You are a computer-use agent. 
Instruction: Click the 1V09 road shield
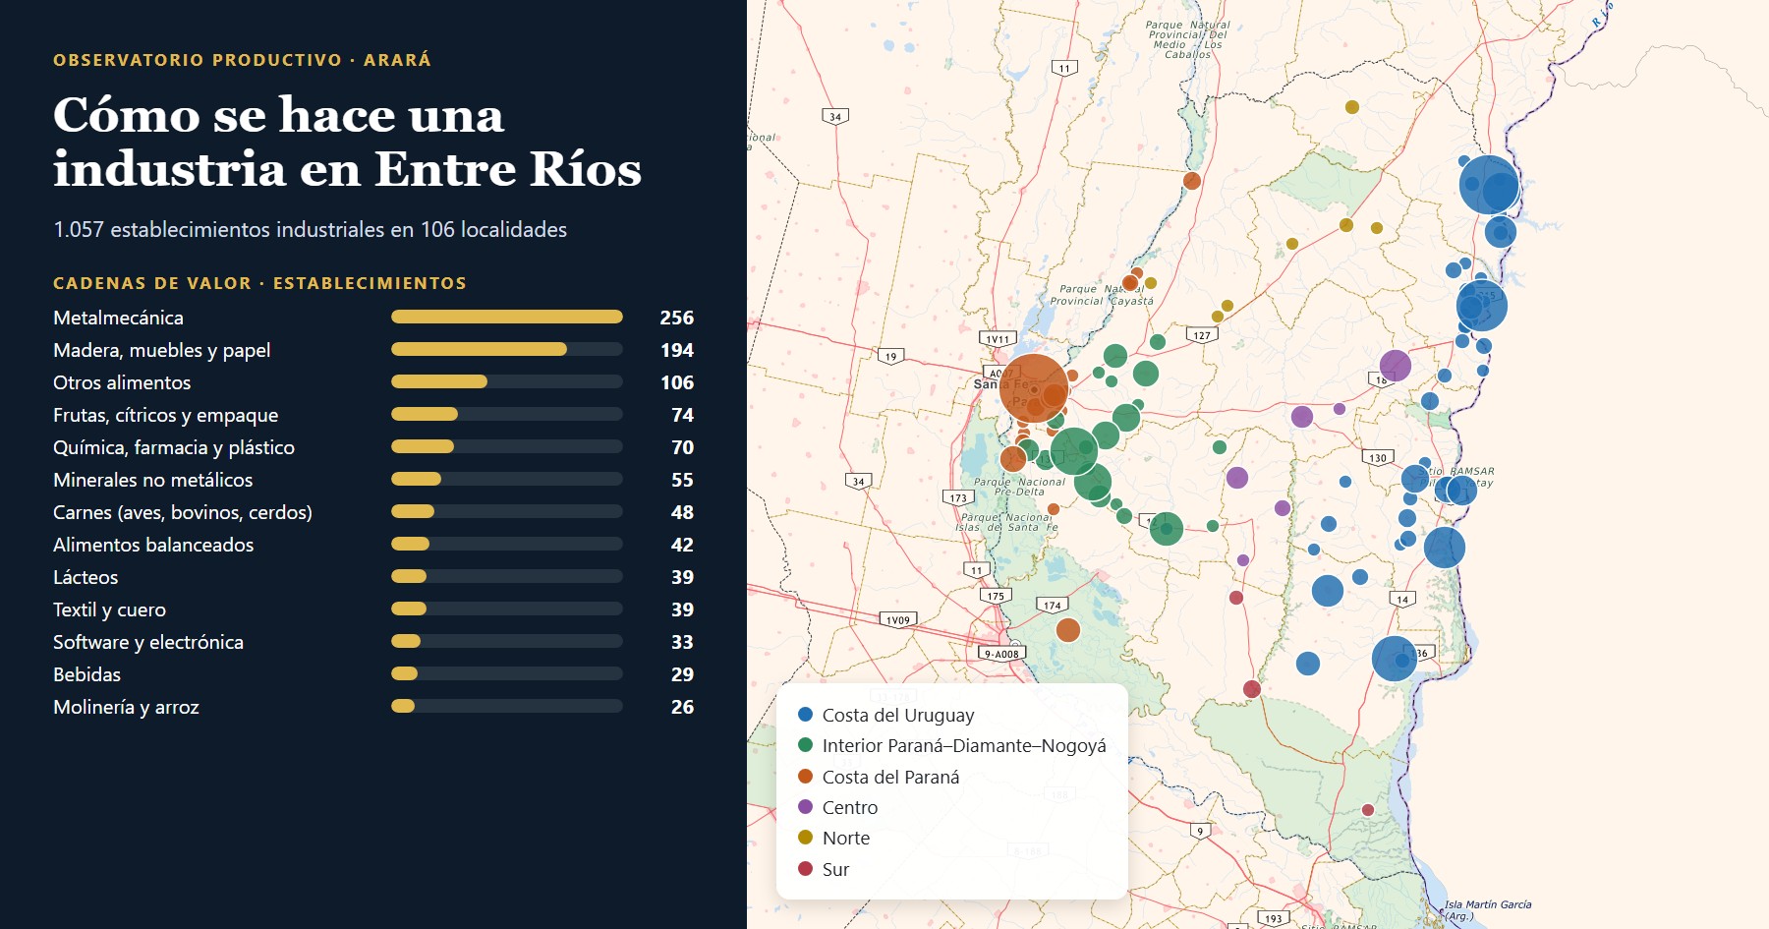tap(898, 620)
